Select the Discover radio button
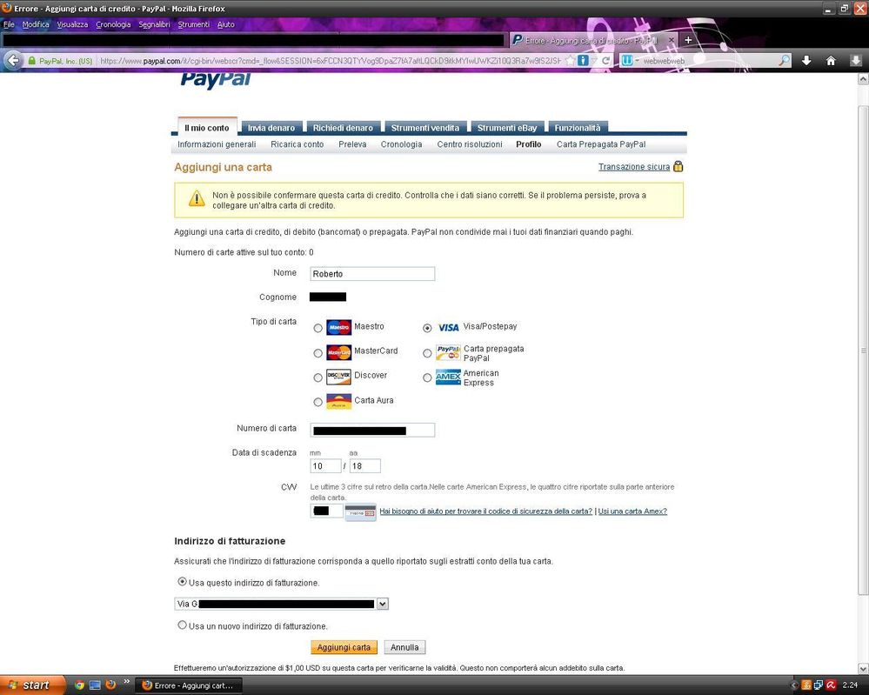 click(x=318, y=378)
